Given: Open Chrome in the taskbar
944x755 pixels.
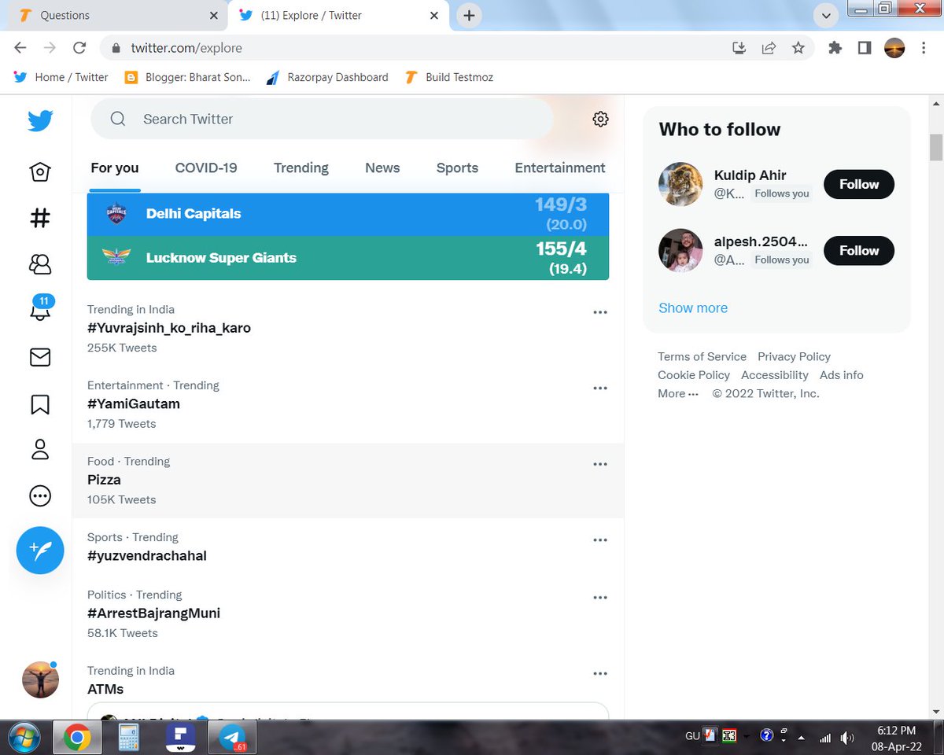Looking at the screenshot, I should pos(76,738).
